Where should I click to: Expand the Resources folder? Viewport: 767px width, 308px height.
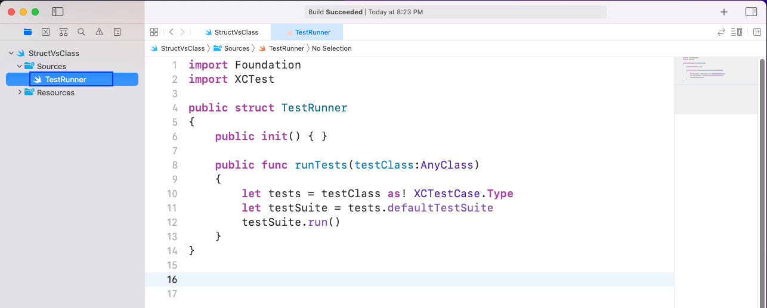coord(20,93)
